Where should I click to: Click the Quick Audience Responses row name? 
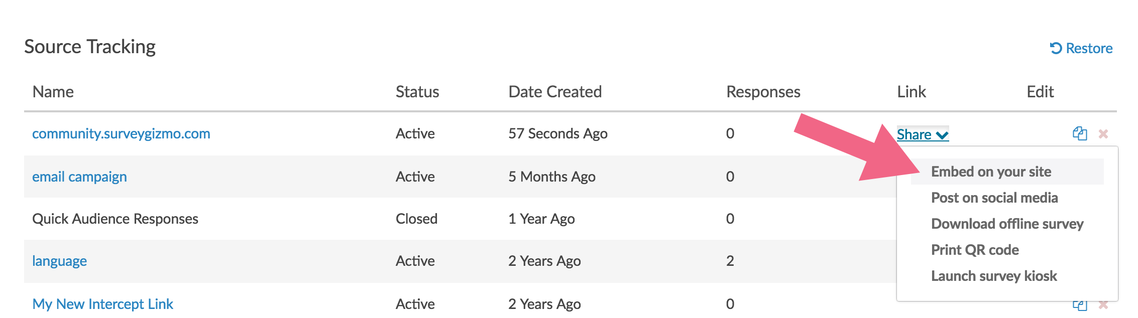[x=115, y=219]
